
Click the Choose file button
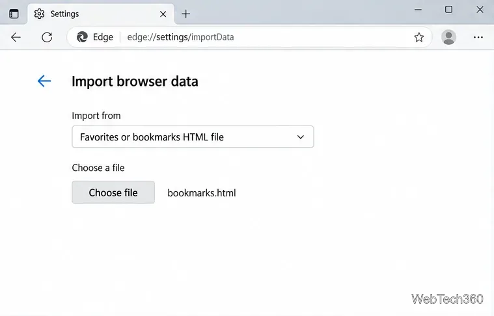113,192
